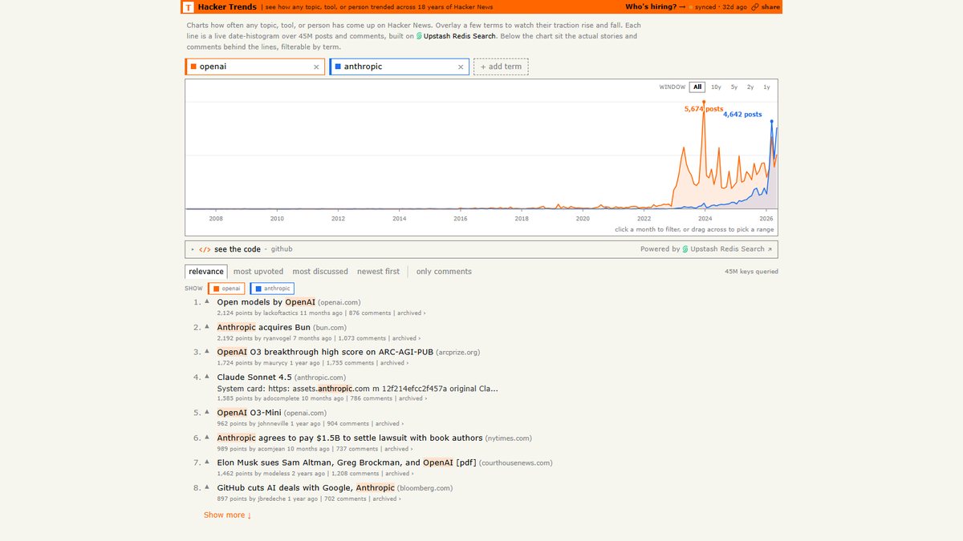Viewport: 963px width, 541px height.
Task: Upvote the 'OpenAI O3-Mini' story
Action: coord(207,413)
